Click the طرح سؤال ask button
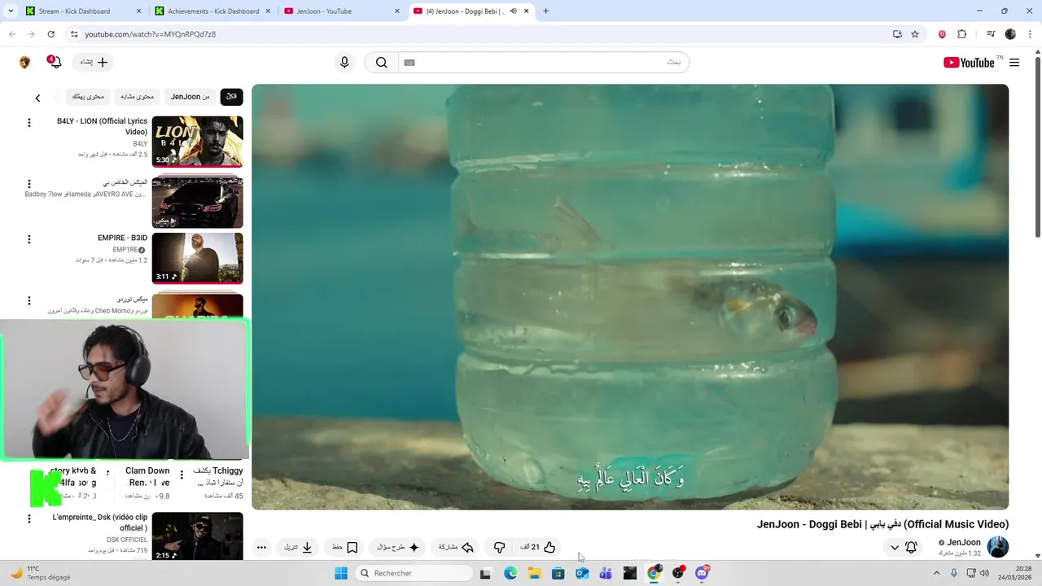1042x586 pixels. click(x=398, y=547)
